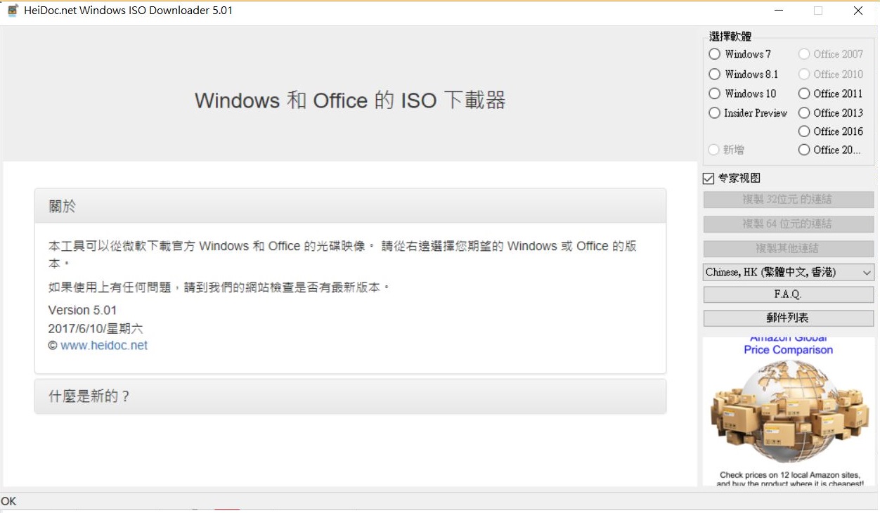Image resolution: width=880 pixels, height=513 pixels.
Task: Click the HeiDoc app icon in title bar
Action: click(x=13, y=11)
